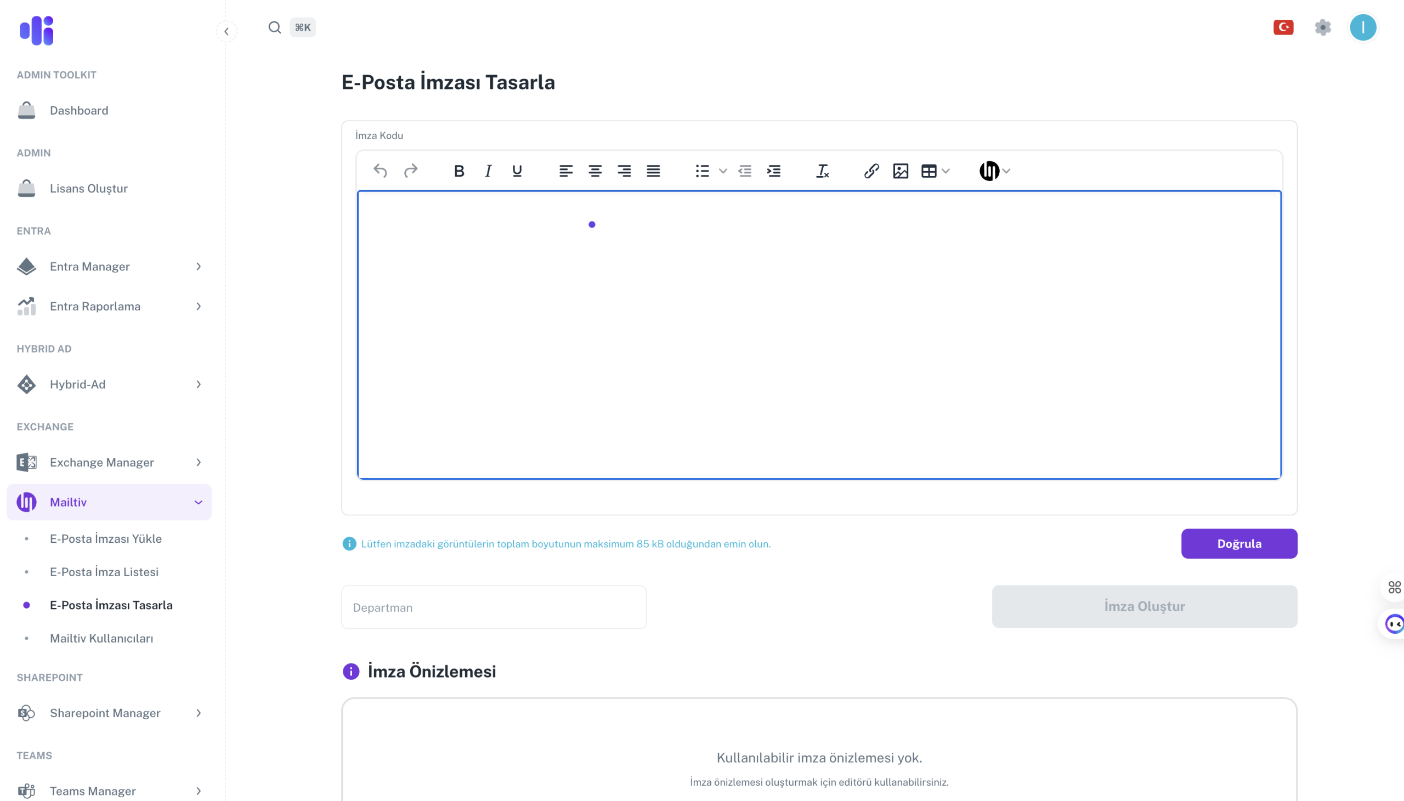Navigate to Mailtiv Kullanıcıları

(102, 638)
